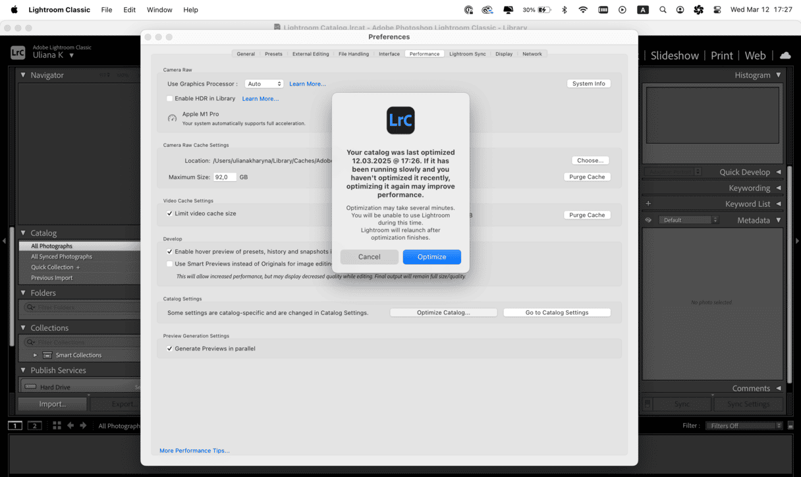Click Go to Catalog Settings button
The image size is (801, 477).
(x=557, y=312)
